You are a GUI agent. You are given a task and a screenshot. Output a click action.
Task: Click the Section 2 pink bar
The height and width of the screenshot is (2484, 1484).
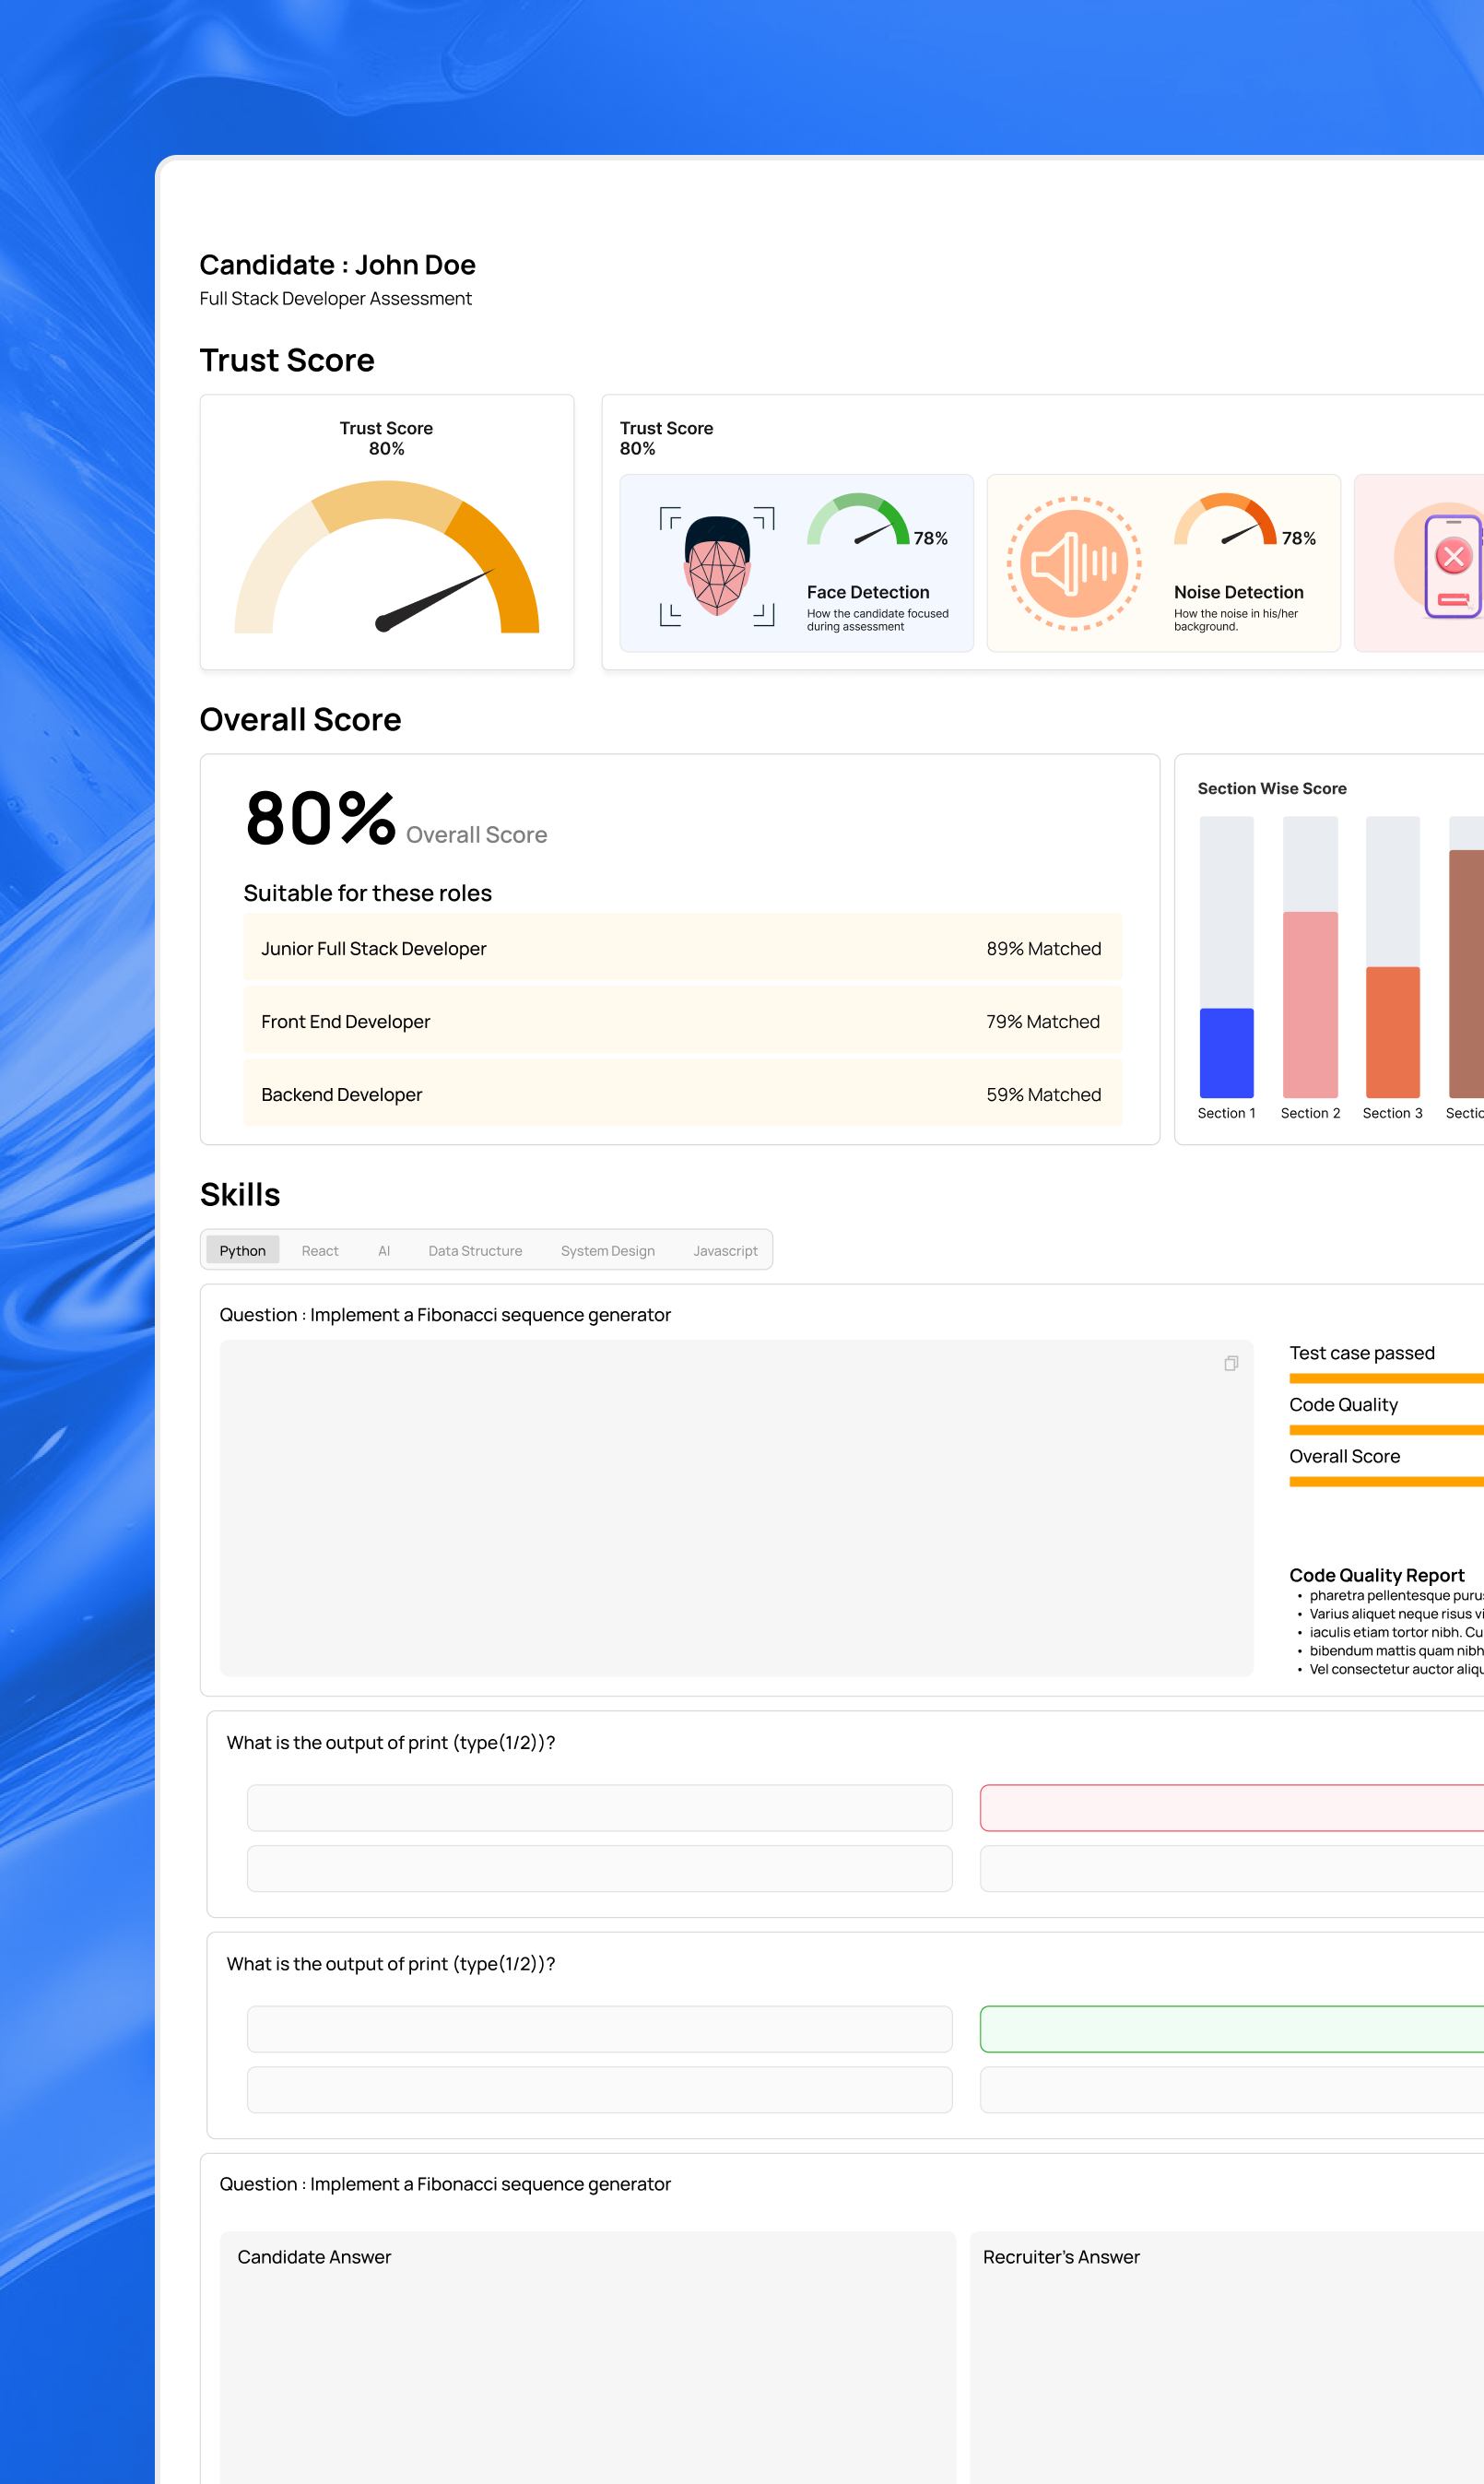(x=1310, y=1004)
